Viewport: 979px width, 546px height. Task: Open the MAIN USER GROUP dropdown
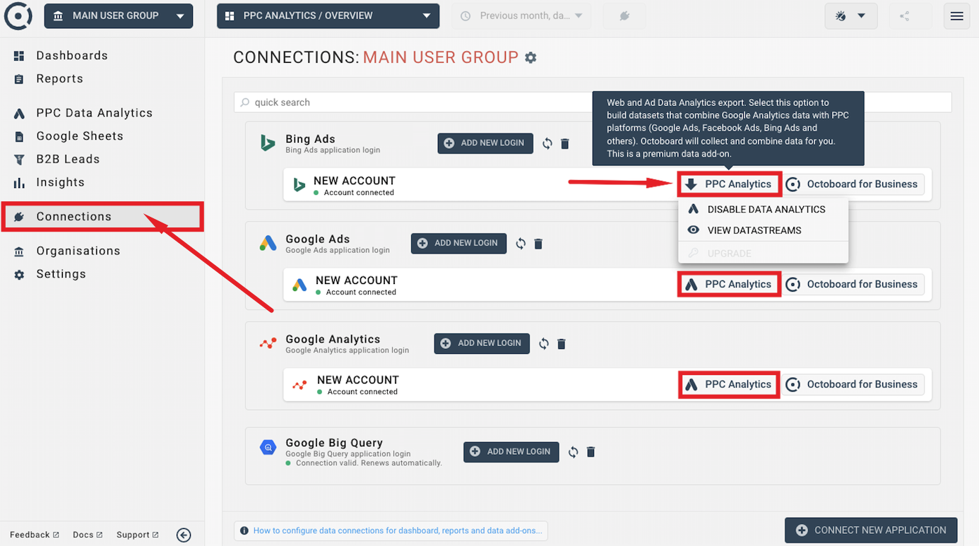(119, 16)
